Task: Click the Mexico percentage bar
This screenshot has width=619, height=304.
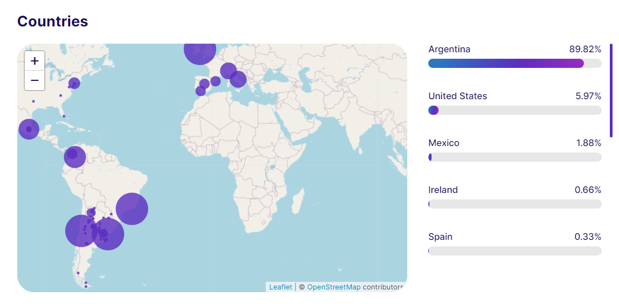Action: [x=515, y=157]
